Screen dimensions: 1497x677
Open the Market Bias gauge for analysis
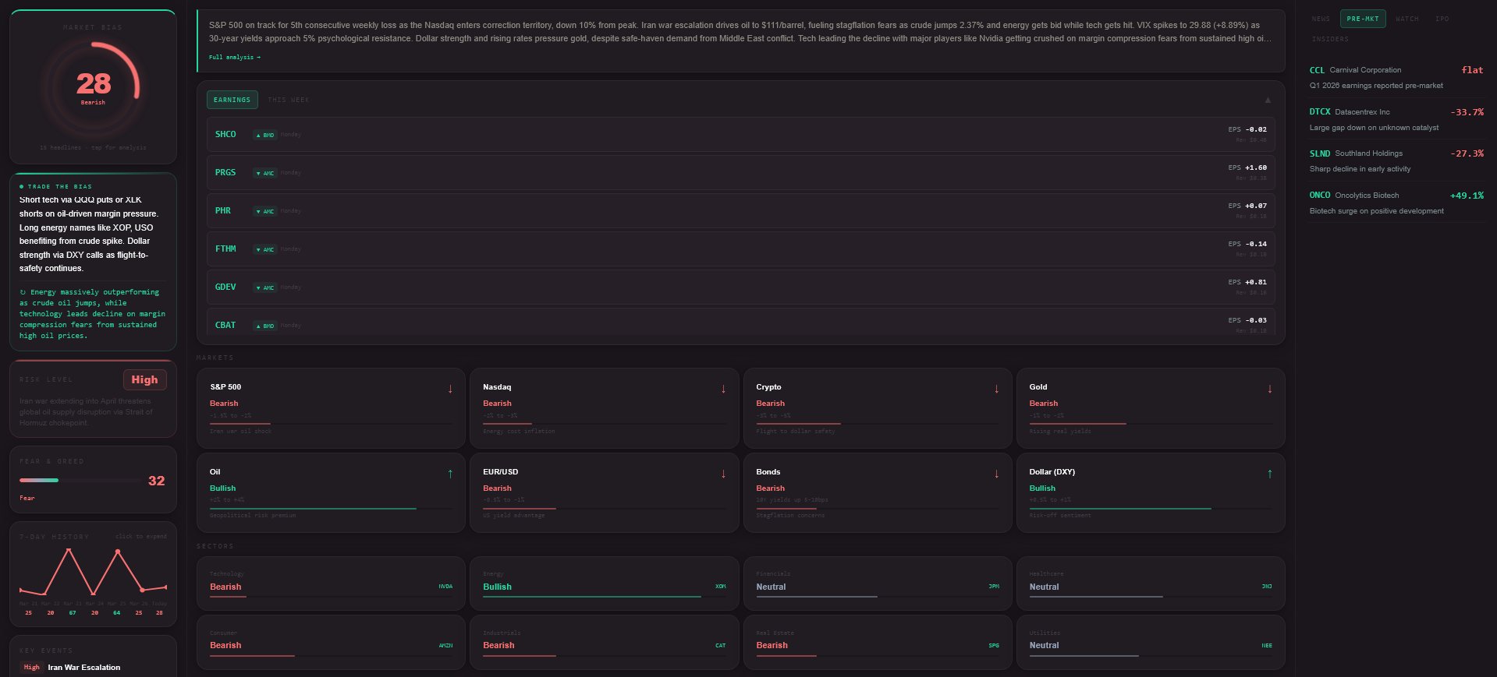pyautogui.click(x=93, y=86)
